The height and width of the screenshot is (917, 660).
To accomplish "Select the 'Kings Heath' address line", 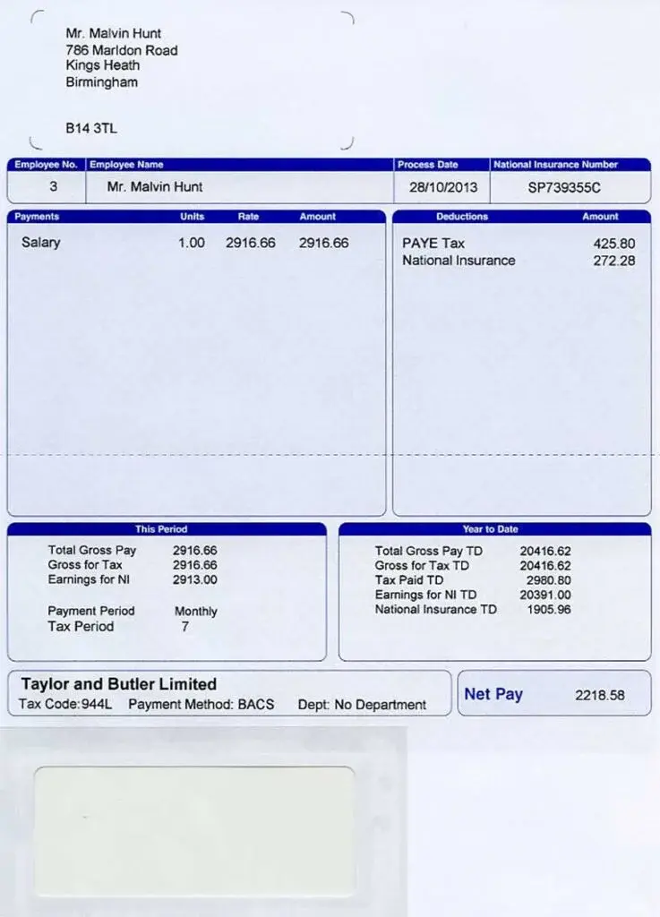I will click(x=103, y=65).
